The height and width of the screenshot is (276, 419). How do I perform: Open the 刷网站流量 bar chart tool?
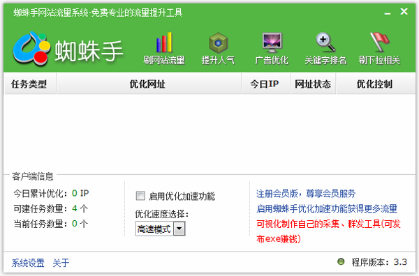pos(164,49)
